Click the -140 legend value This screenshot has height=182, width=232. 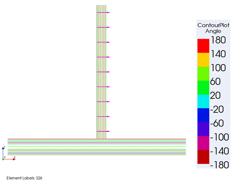tap(219, 151)
